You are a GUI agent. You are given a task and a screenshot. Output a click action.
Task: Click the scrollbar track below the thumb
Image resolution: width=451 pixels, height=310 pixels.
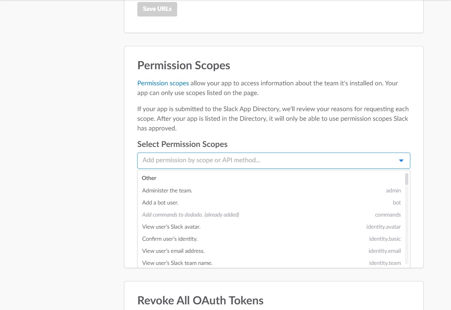click(407, 225)
